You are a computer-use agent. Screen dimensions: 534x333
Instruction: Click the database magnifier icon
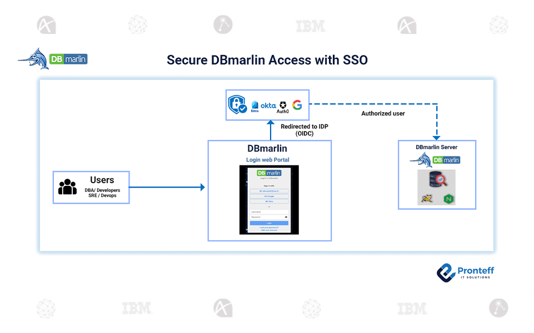click(438, 179)
